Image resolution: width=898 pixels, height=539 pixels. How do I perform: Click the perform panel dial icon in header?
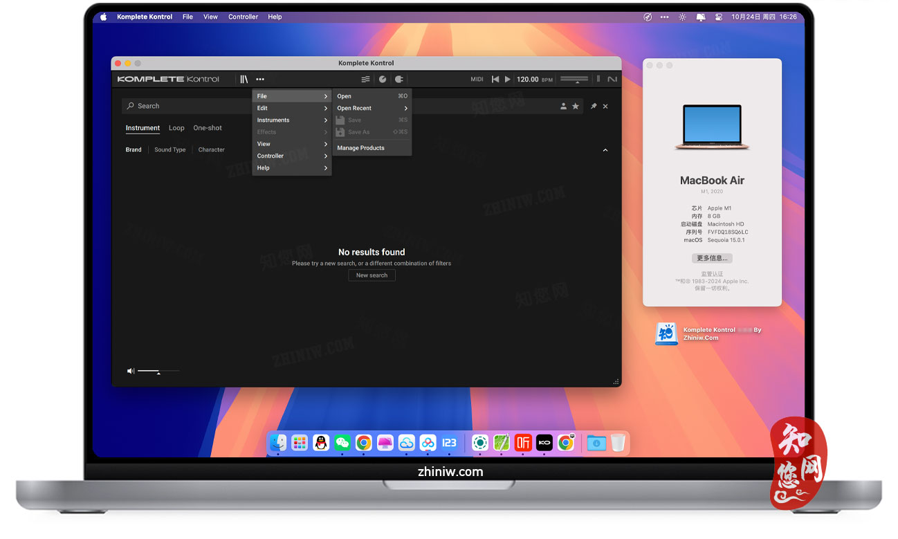[x=383, y=80]
